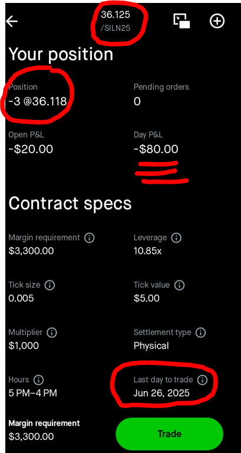Select the Jun 26, 2025 date
The image size is (241, 453).
point(161,393)
